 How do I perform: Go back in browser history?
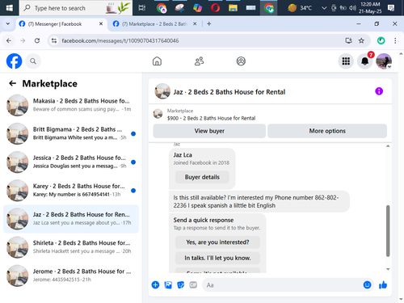9,40
